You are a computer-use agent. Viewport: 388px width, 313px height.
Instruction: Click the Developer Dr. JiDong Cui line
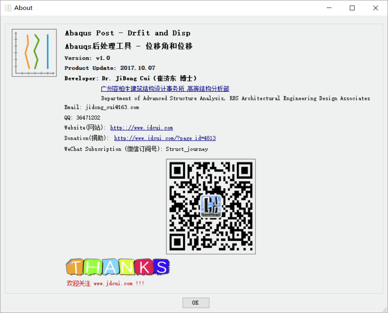pos(131,78)
